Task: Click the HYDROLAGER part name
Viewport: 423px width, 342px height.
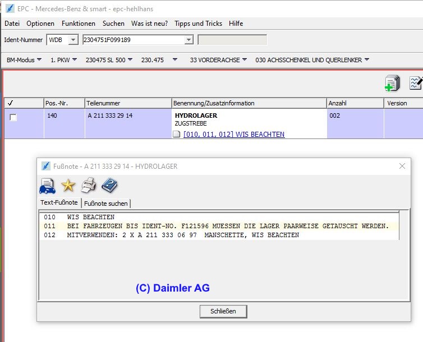Action: 196,115
